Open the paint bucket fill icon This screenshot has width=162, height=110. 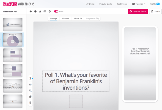pyautogui.click(x=30, y=90)
